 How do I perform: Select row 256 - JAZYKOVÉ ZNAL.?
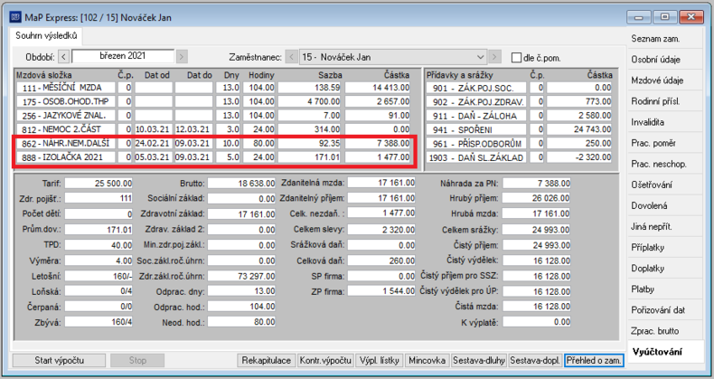(213, 115)
